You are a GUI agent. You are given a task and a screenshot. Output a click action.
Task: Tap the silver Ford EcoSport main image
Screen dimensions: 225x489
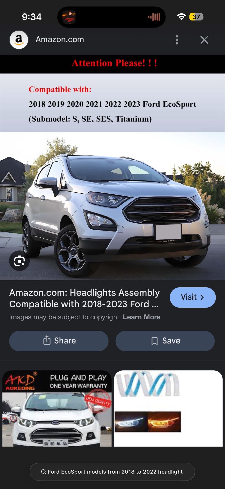pyautogui.click(x=112, y=206)
